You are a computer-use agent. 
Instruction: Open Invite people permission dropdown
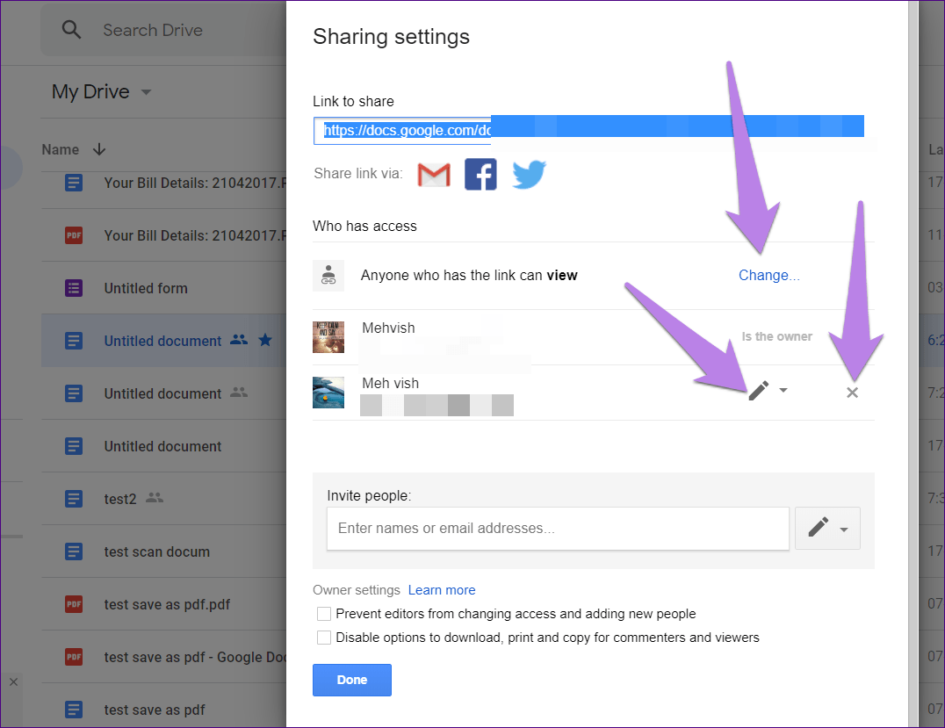coord(827,529)
